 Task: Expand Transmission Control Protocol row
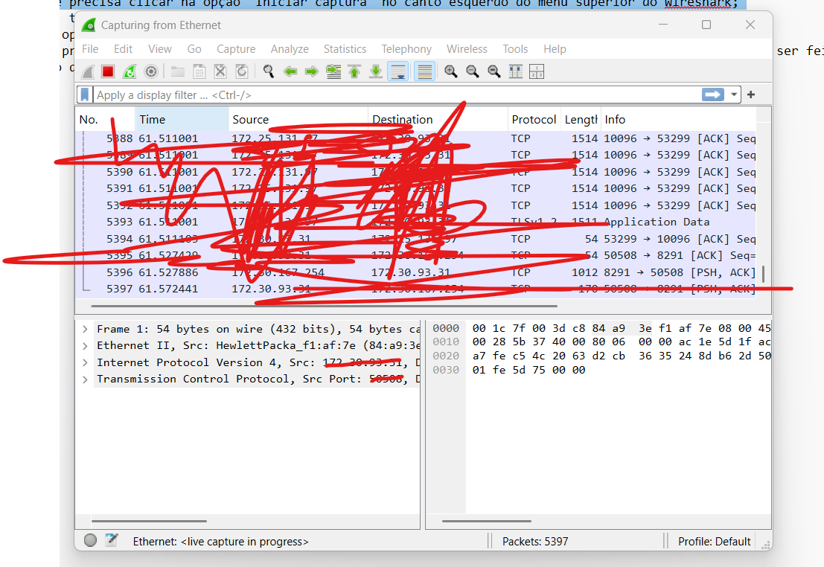point(85,379)
